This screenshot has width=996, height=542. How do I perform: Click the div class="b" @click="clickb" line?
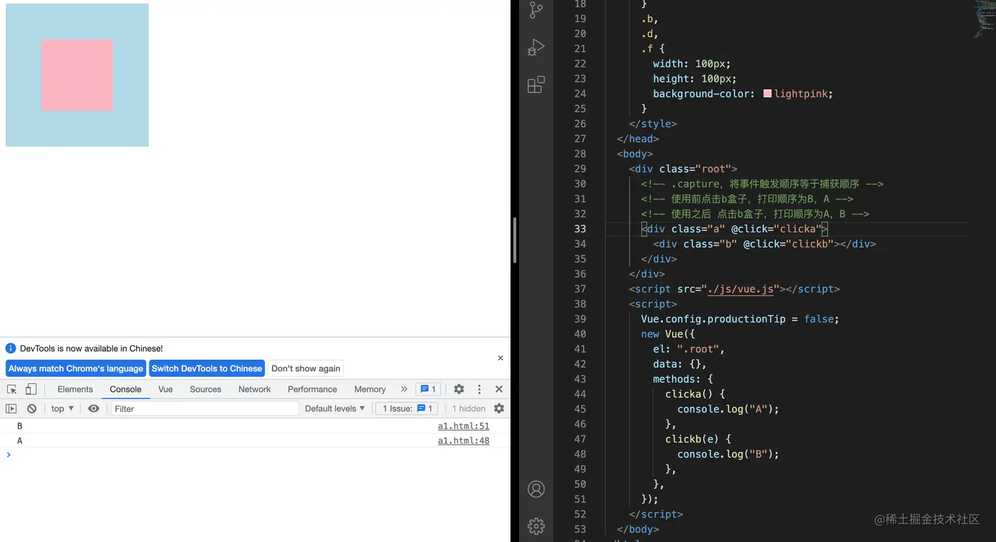764,244
